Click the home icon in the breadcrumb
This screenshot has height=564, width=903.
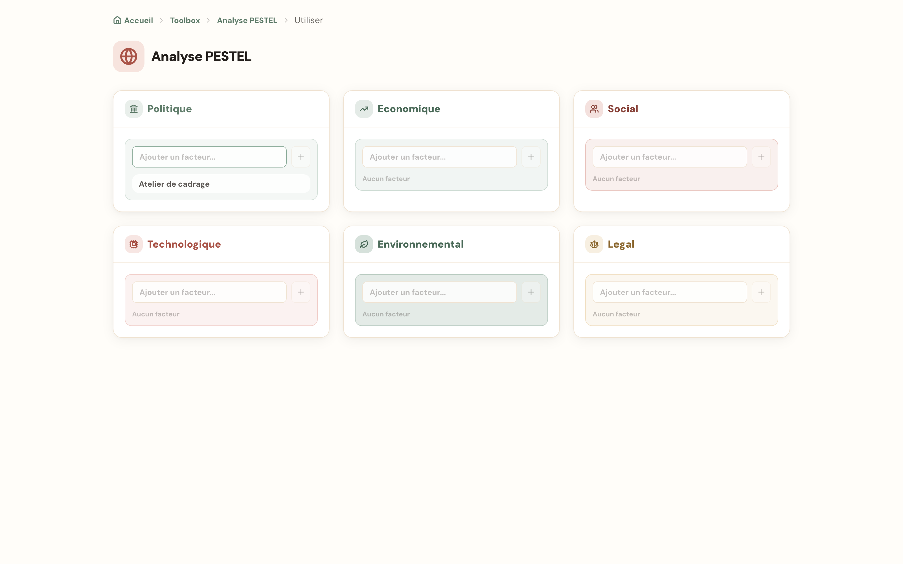(x=117, y=20)
